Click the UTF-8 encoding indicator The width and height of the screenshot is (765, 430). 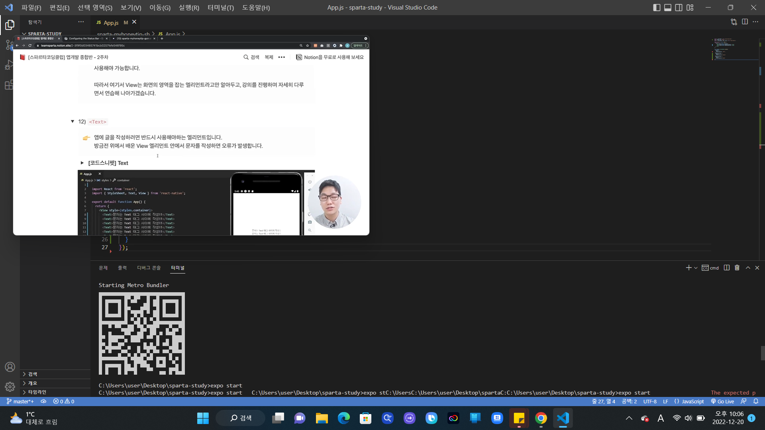(650, 401)
